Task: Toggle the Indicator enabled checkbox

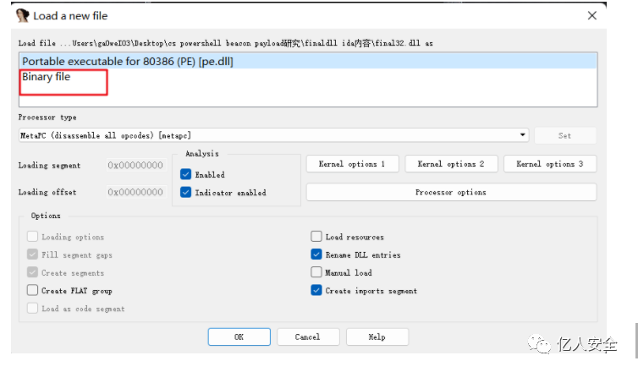Action: click(x=185, y=192)
